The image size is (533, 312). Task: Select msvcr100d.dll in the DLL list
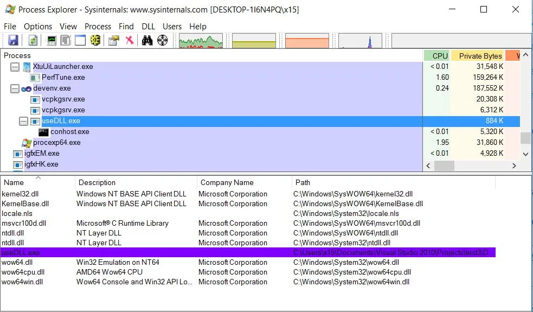pos(248,224)
